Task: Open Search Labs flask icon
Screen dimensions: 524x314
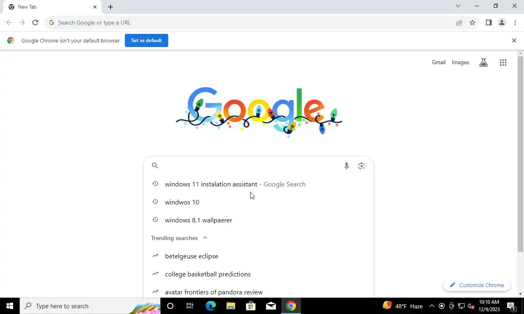Action: [483, 63]
